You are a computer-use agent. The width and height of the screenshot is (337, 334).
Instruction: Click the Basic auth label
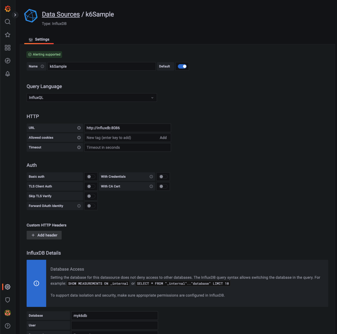pyautogui.click(x=37, y=177)
